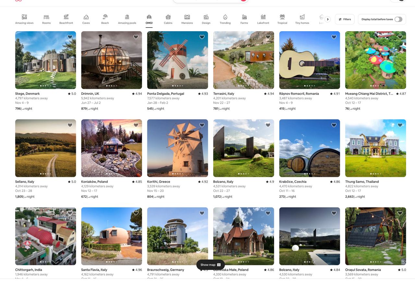Select the Trending category icon
The height and width of the screenshot is (281, 415).
pos(225,17)
